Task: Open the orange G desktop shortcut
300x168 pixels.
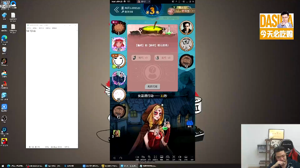Action: pyautogui.click(x=4, y=62)
